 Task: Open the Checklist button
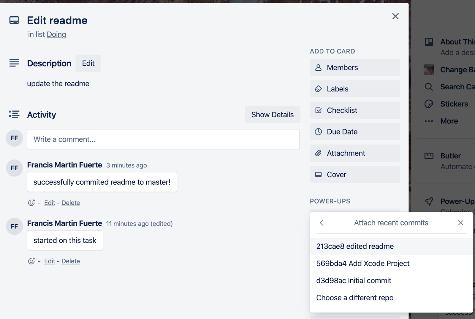tap(355, 110)
